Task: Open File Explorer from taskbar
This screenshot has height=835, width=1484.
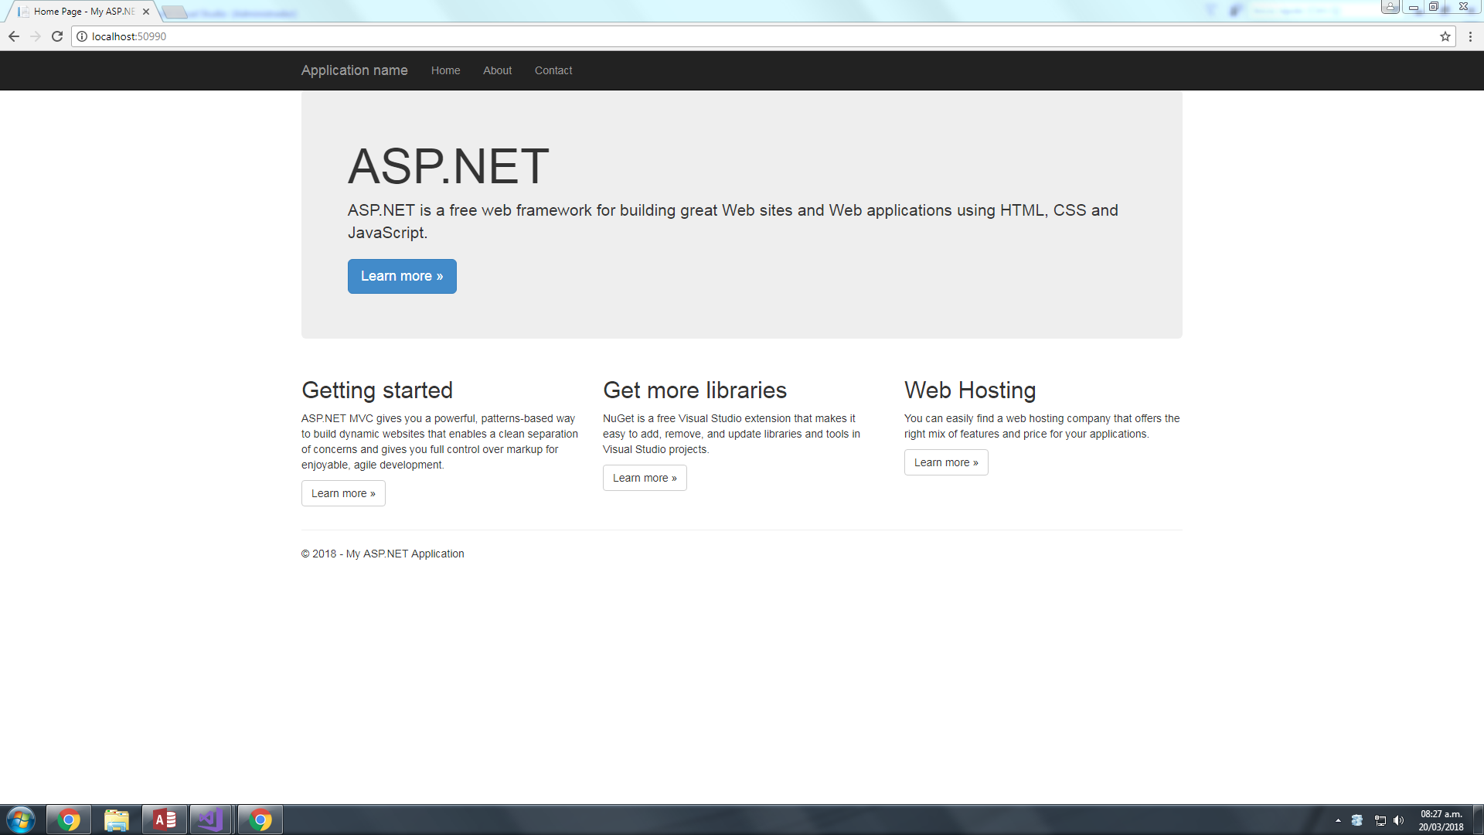Action: click(x=117, y=820)
